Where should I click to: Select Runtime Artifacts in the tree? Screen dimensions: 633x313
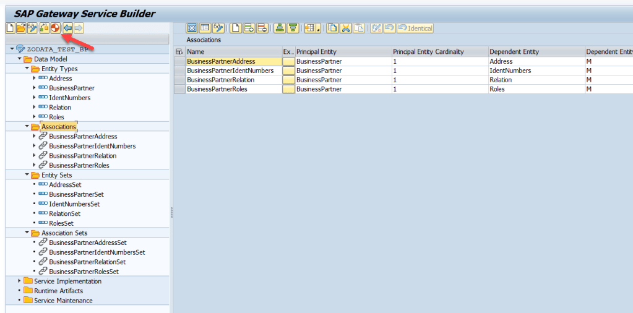point(58,291)
